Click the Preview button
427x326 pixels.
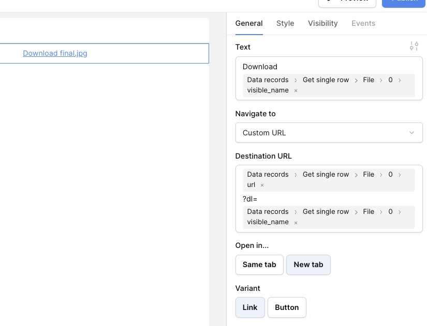(347, 2)
